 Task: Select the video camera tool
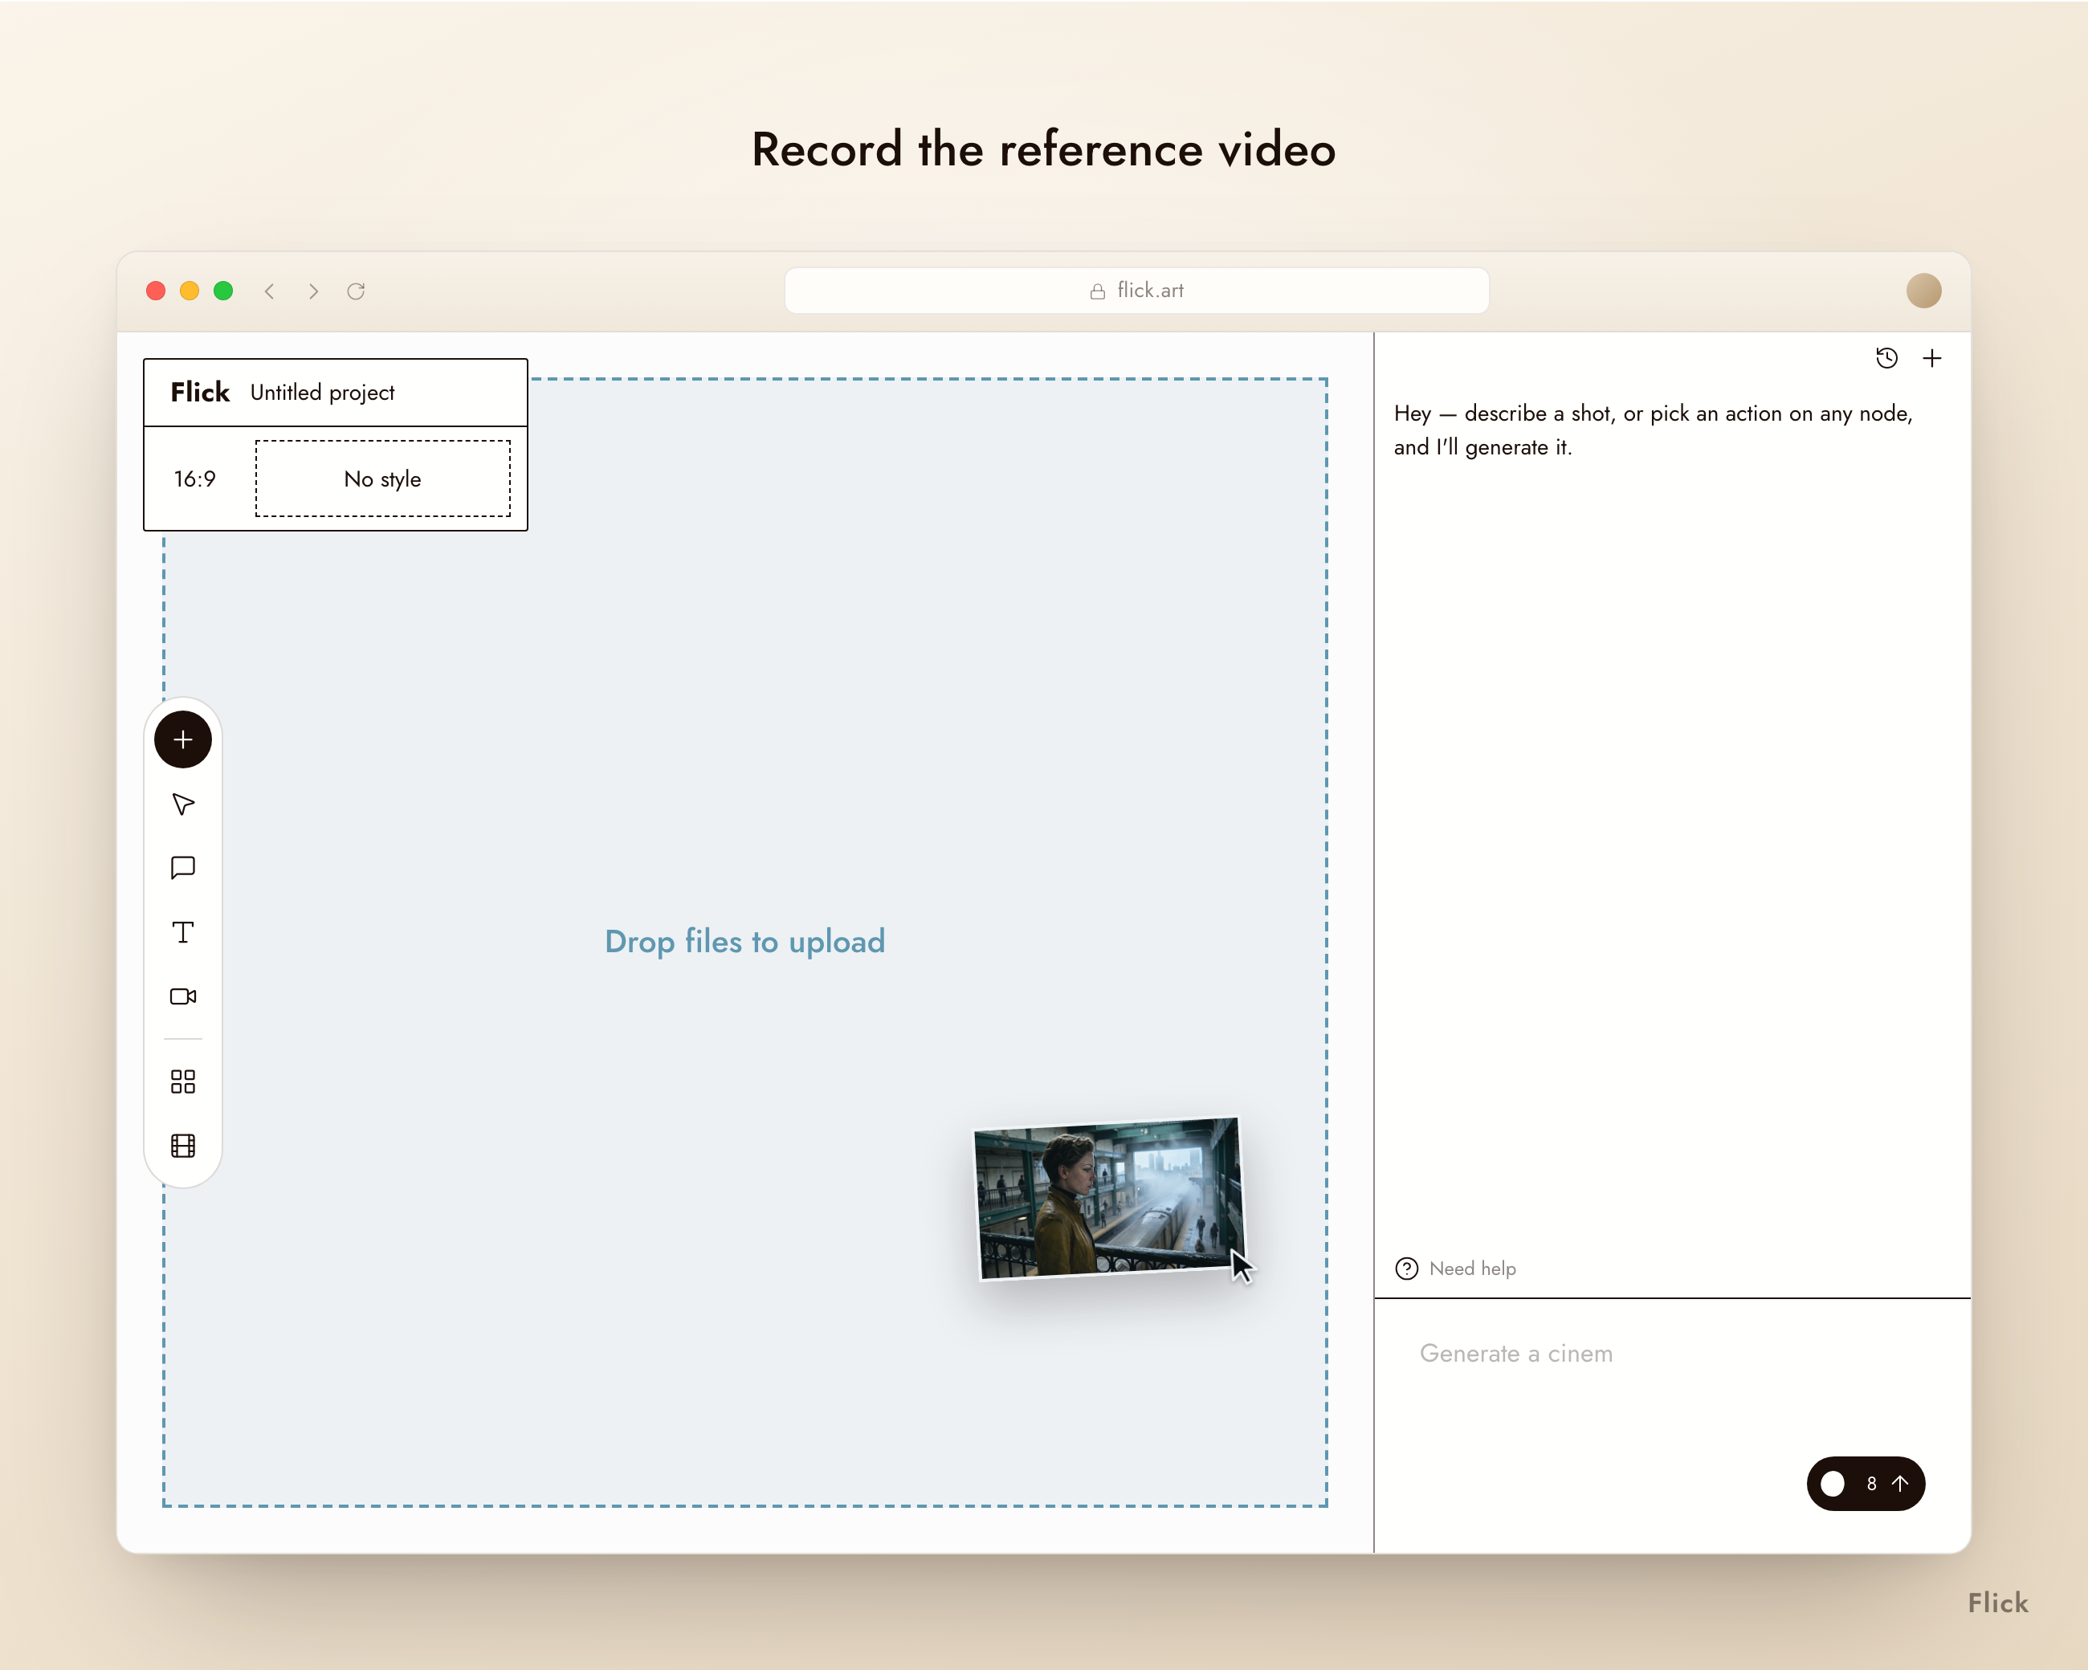tap(183, 996)
